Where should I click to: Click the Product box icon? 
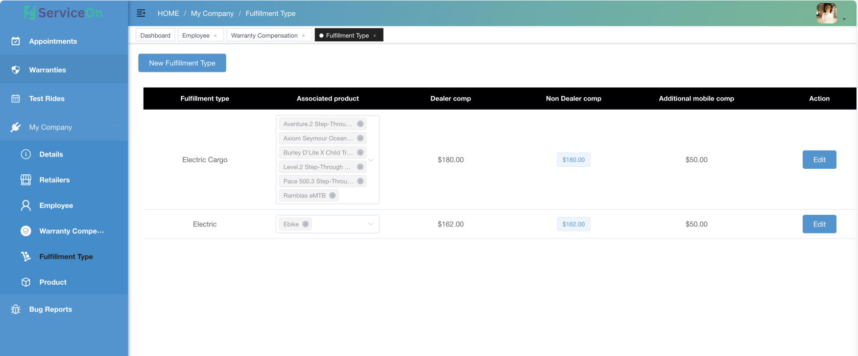[26, 282]
